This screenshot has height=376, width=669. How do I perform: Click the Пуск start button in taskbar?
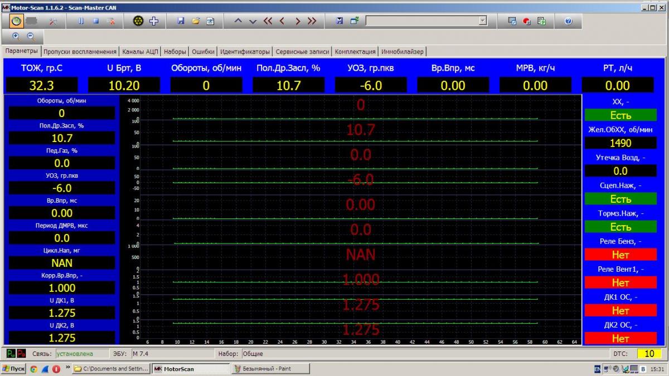coord(13,369)
